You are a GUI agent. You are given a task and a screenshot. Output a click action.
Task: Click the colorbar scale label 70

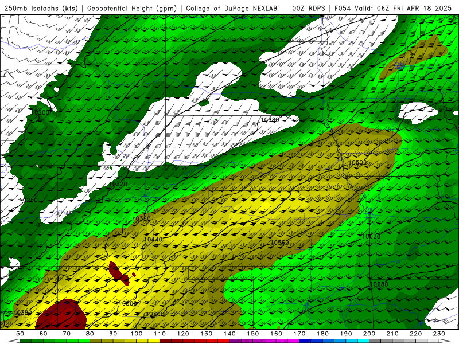(67, 334)
